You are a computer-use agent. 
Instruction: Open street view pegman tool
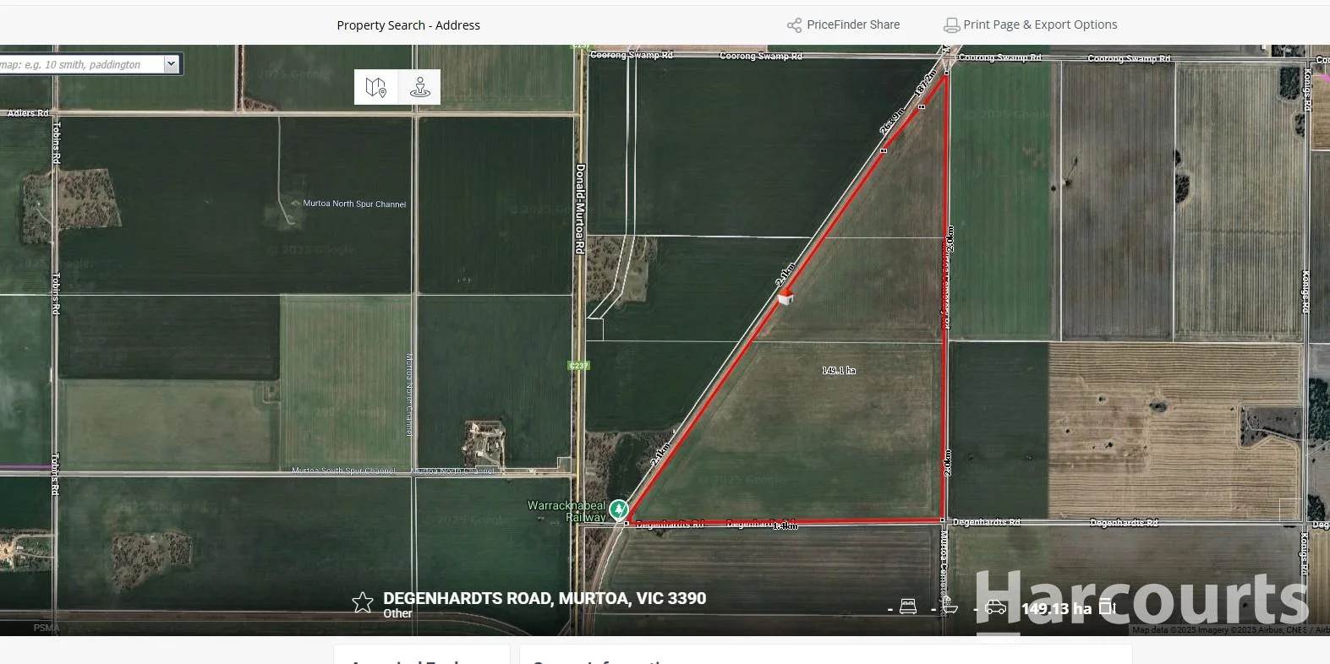click(419, 87)
